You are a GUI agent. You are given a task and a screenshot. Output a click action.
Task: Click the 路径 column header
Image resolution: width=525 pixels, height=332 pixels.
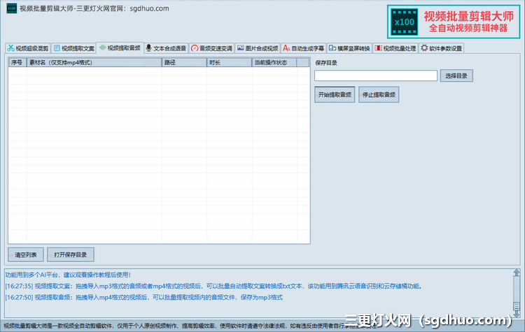184,62
